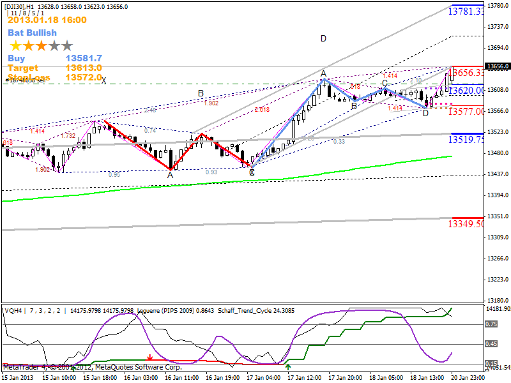Click the 13223.0 price scale value
Viewport: 511px width, 383px height.
(498, 280)
